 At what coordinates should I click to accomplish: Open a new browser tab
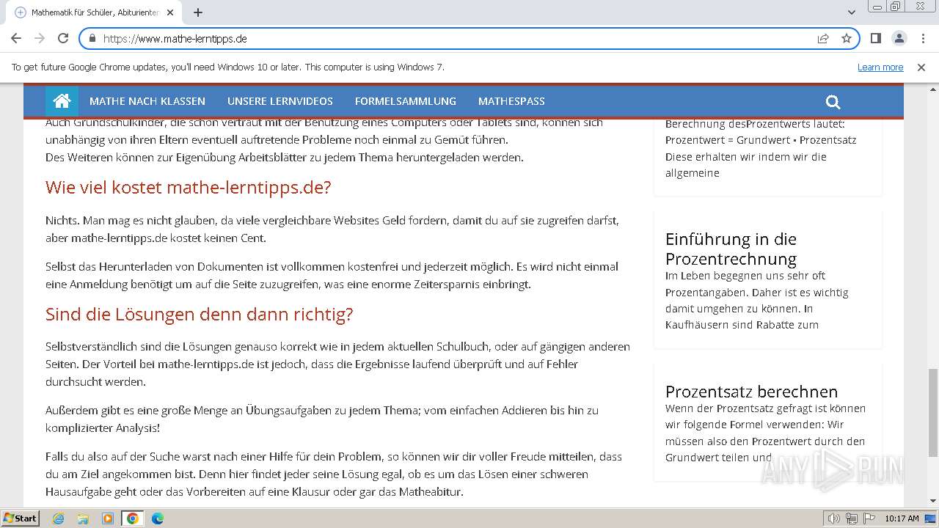pyautogui.click(x=198, y=12)
